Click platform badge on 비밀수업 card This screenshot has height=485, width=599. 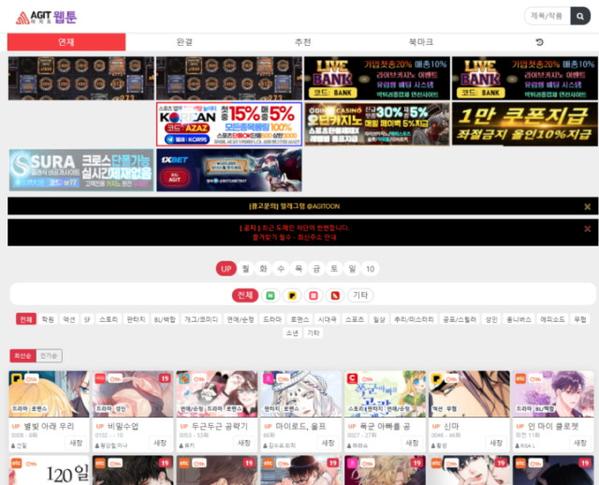pyautogui.click(x=100, y=378)
